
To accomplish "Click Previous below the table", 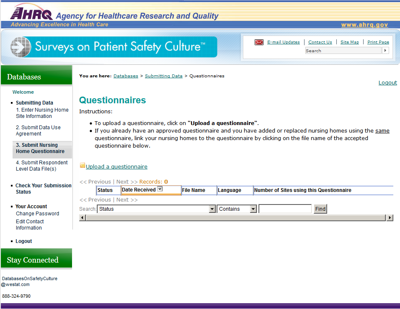I will tap(95, 200).
